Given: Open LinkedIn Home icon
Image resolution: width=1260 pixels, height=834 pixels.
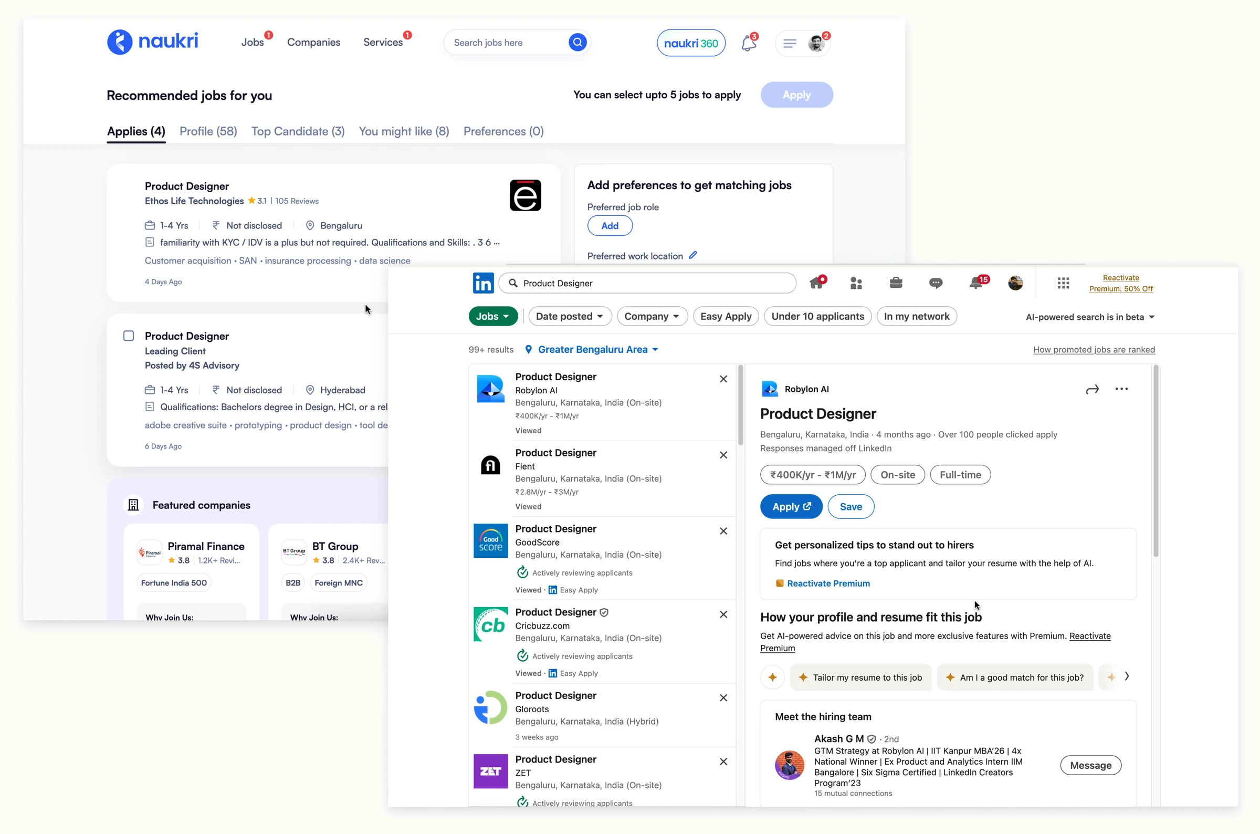Looking at the screenshot, I should [816, 283].
